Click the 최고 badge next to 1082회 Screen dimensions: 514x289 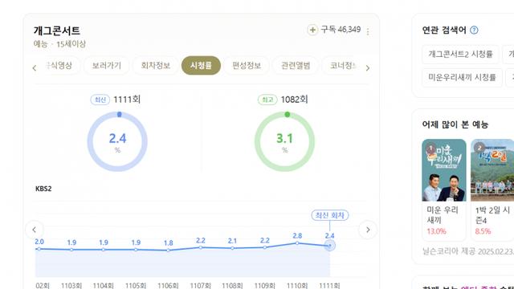(x=267, y=100)
